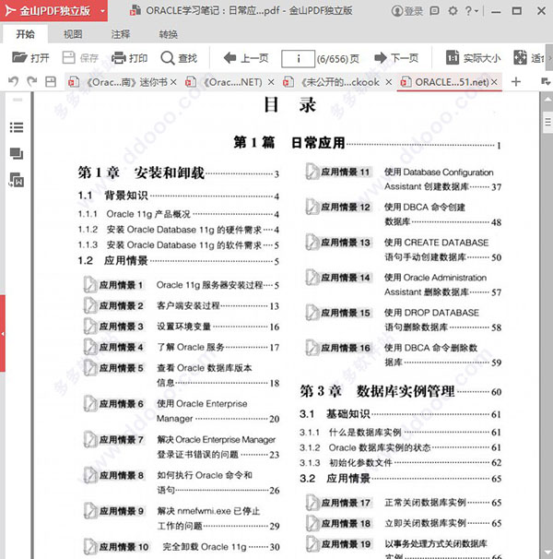This screenshot has width=553, height=559.
Task: Open the page thumbnails sidebar icon
Action: [17, 154]
